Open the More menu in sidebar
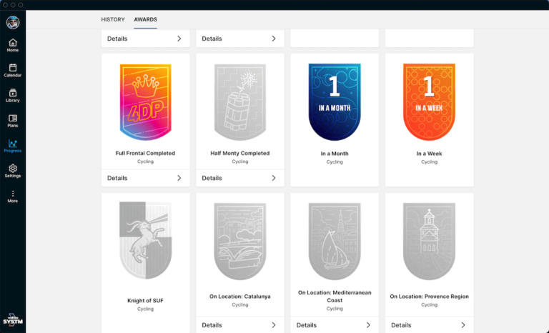 click(x=13, y=197)
